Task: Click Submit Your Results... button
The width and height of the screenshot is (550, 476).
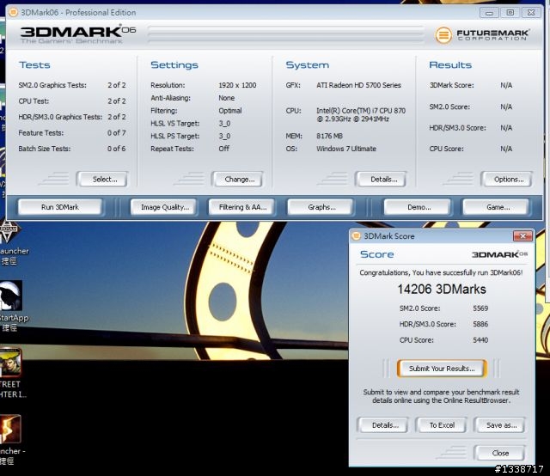Action: 442,369
